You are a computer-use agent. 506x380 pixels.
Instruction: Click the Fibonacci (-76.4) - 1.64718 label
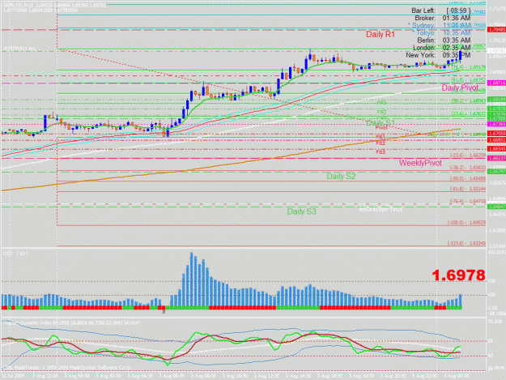click(468, 201)
